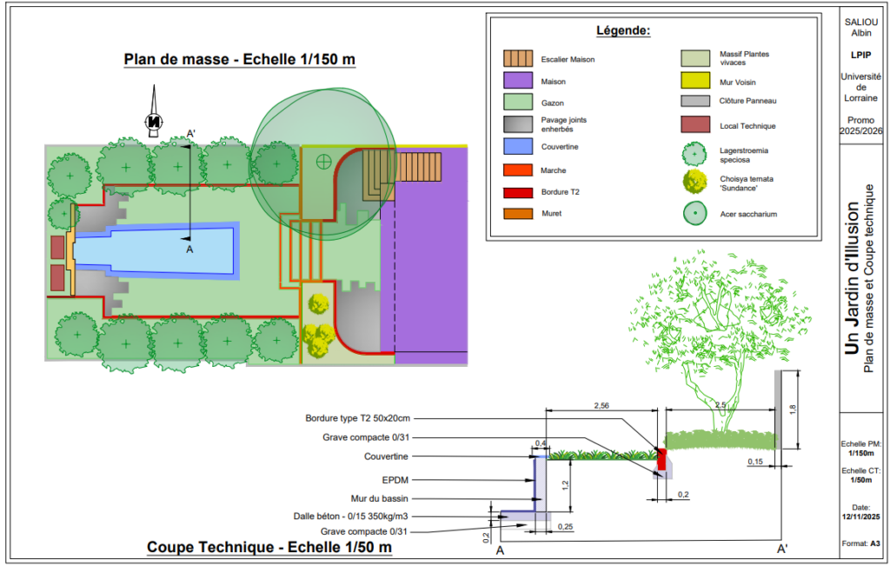Click the Un Jardin d'Illusion vertical title
Image resolution: width=890 pixels, height=566 pixels.
[852, 279]
